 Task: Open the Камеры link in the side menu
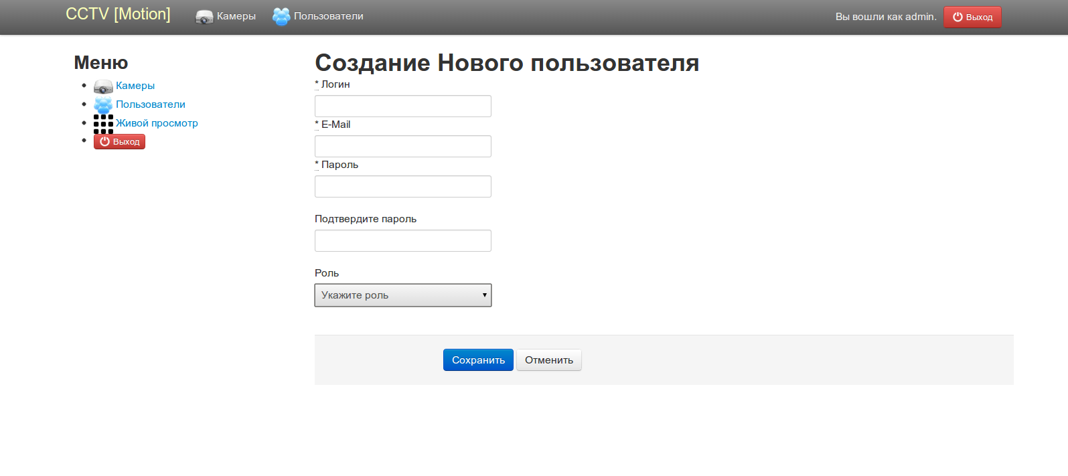click(135, 86)
